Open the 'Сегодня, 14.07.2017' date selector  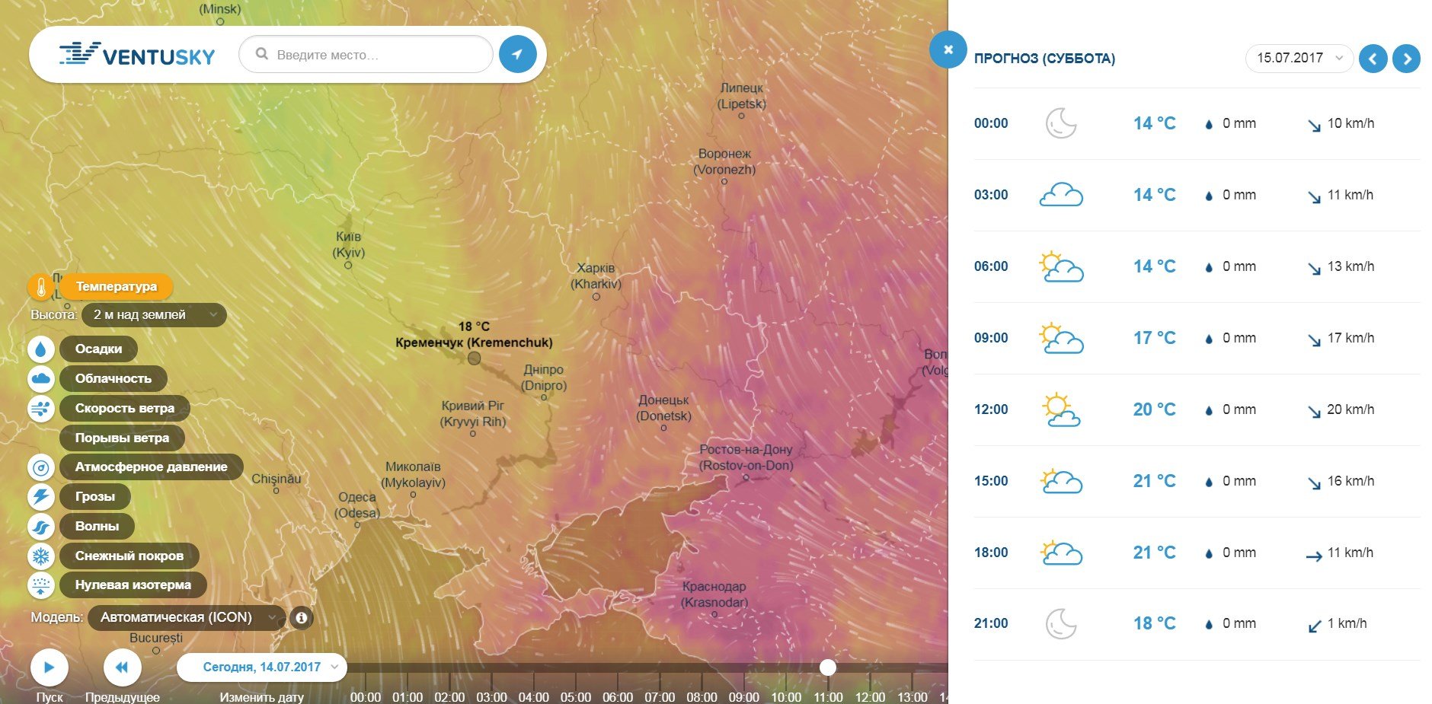point(262,667)
